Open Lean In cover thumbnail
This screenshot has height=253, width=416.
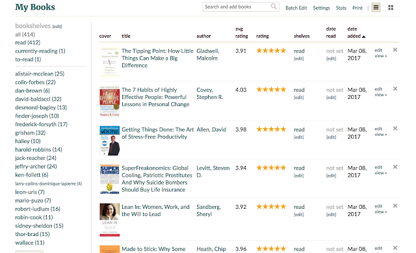pos(110,220)
